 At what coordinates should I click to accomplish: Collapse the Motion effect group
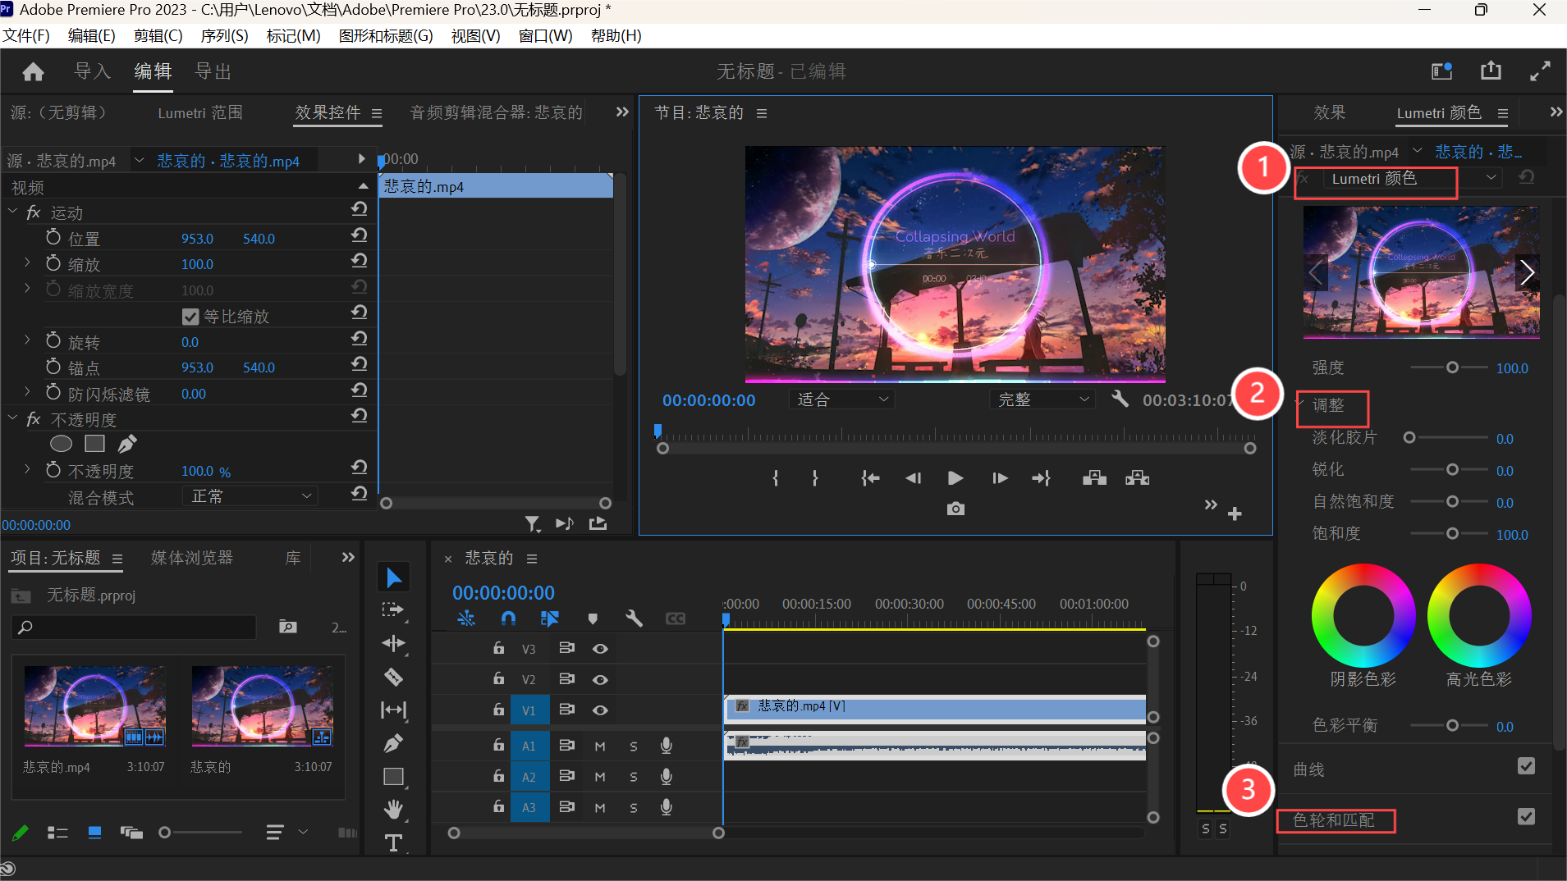[13, 212]
